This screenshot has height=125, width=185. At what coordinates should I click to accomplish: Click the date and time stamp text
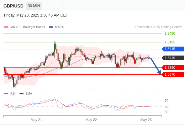coord(36,15)
